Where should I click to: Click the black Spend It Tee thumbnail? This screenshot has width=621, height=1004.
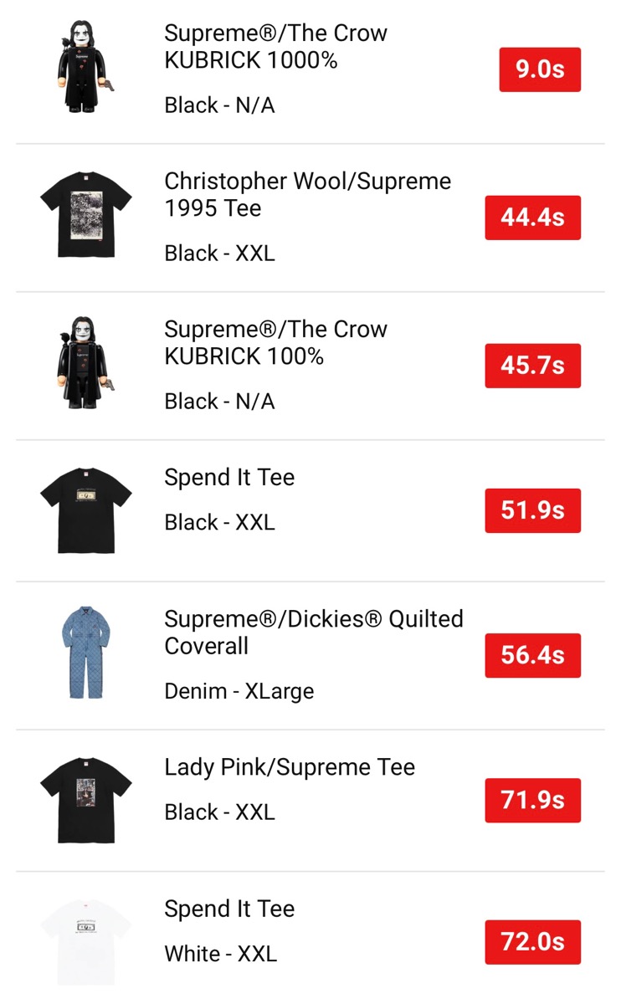click(x=86, y=510)
